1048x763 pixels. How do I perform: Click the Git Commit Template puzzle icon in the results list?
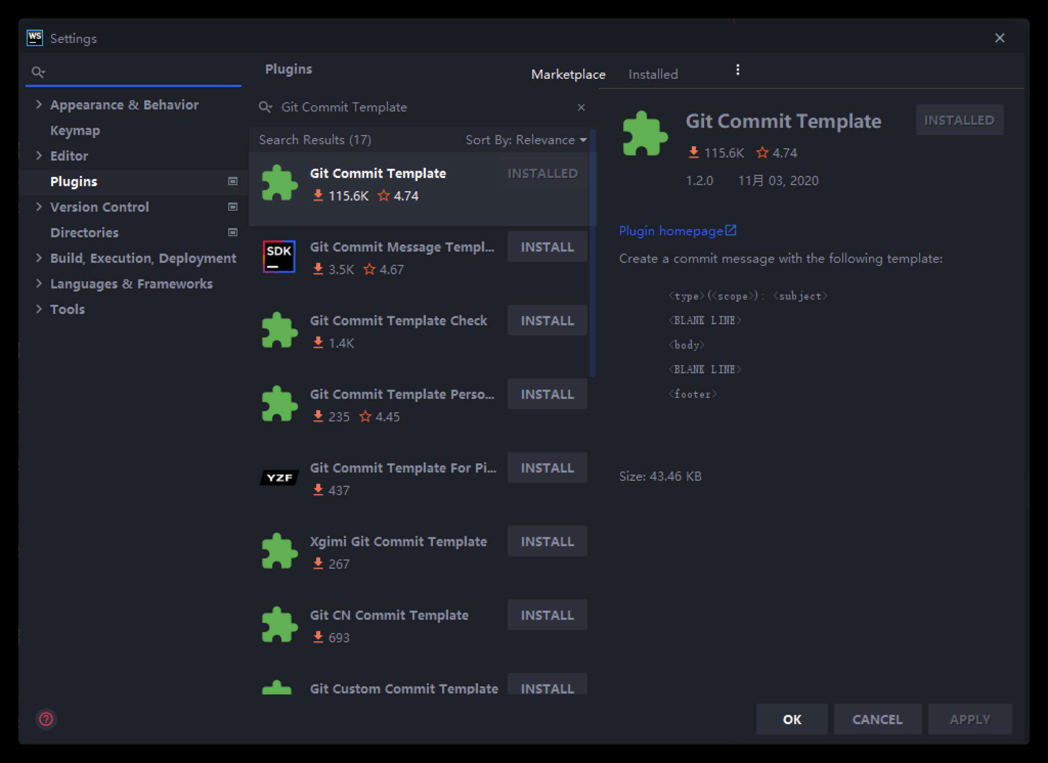(279, 183)
